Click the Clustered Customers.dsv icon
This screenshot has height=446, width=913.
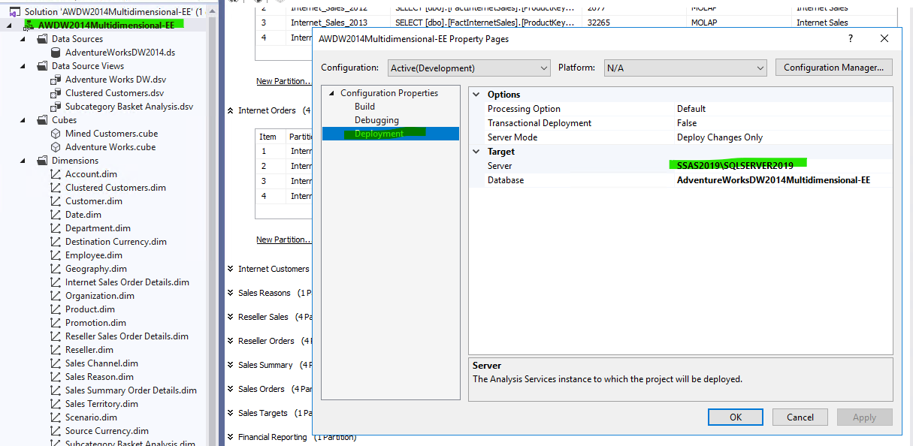(x=56, y=93)
